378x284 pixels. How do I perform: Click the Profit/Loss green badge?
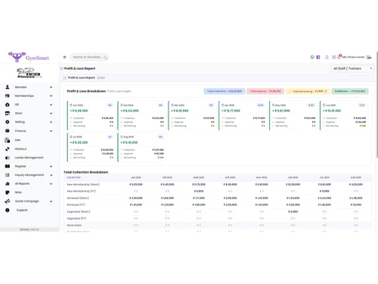350,91
